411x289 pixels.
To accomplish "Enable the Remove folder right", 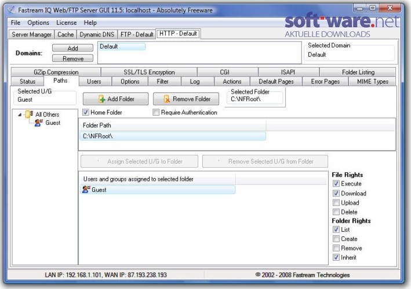I will coord(336,248).
